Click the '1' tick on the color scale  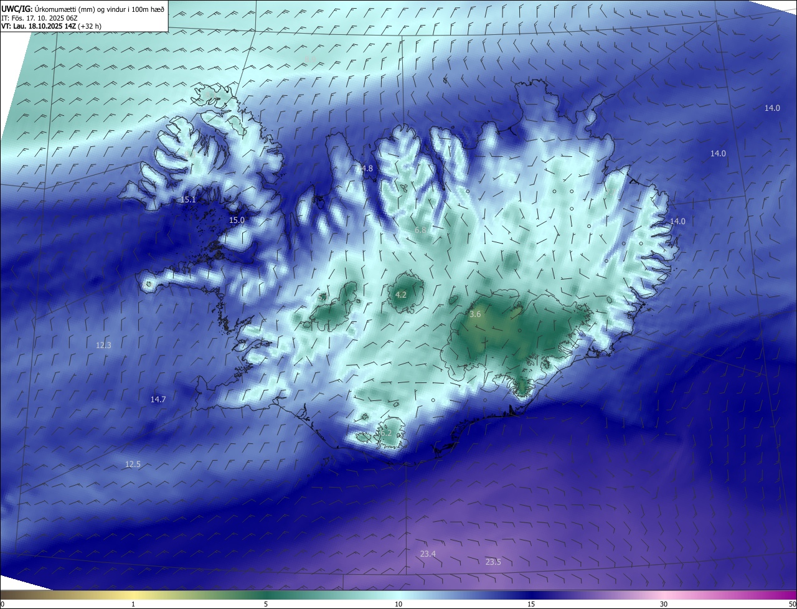pyautogui.click(x=133, y=604)
